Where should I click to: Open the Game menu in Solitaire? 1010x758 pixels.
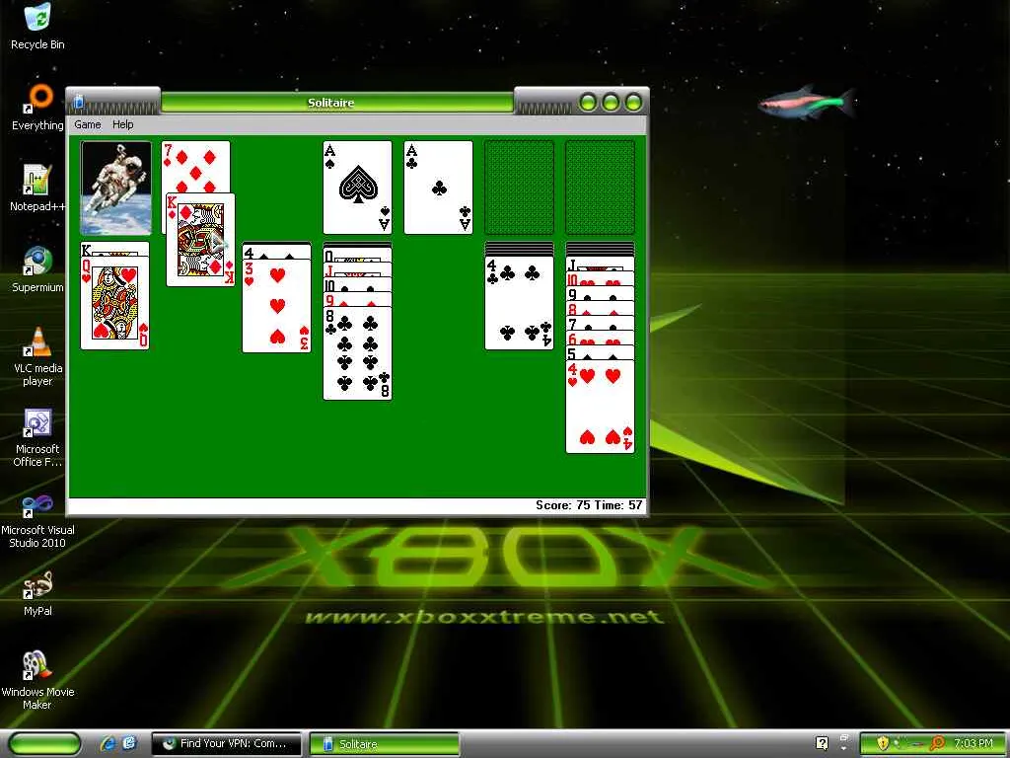tap(88, 124)
